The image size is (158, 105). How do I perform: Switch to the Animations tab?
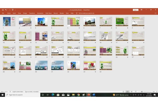click(x=40, y=13)
